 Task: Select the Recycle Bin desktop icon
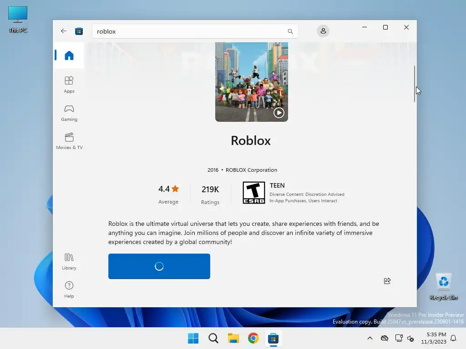(443, 286)
